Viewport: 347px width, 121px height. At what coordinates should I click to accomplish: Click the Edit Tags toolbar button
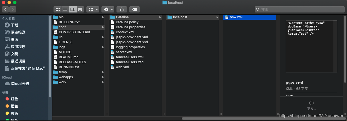[135, 9]
